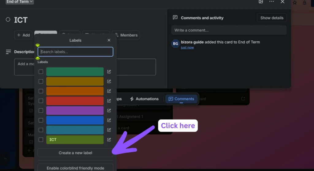Click the card description text box
This screenshot has height=171, width=314.
pyautogui.click(x=85, y=67)
